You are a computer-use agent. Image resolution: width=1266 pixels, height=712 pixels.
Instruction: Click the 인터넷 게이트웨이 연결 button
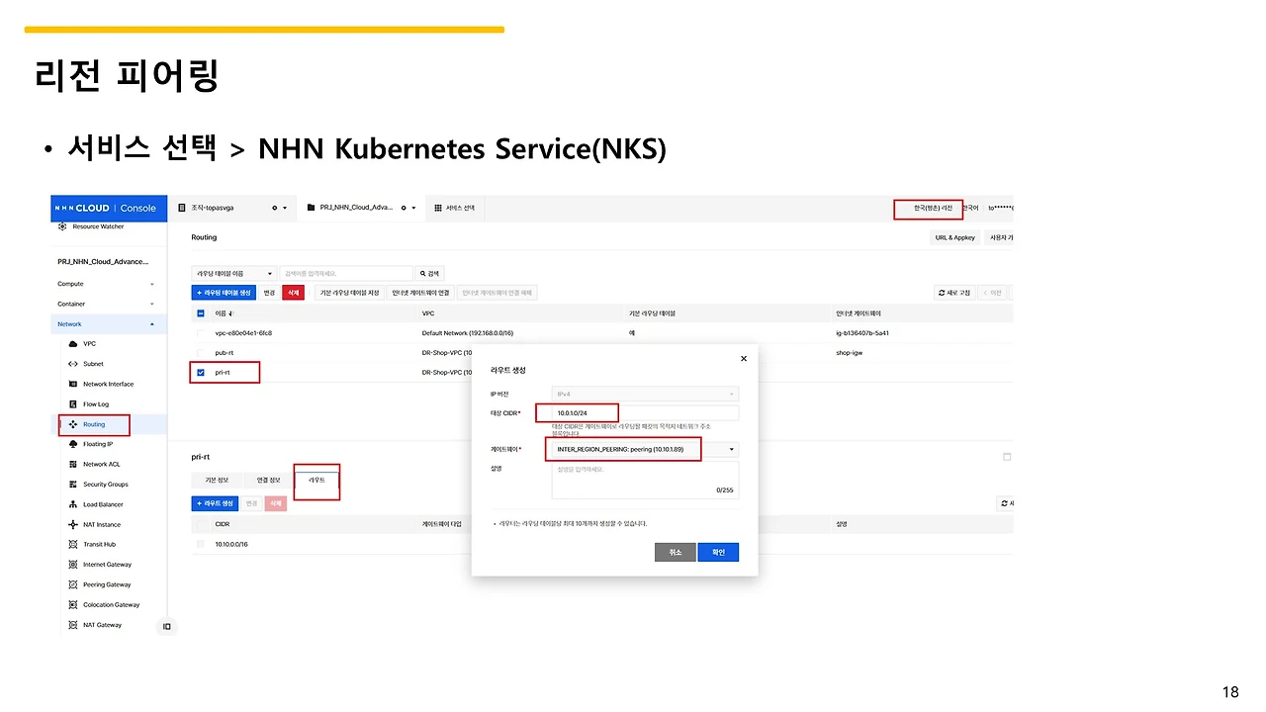pos(420,293)
